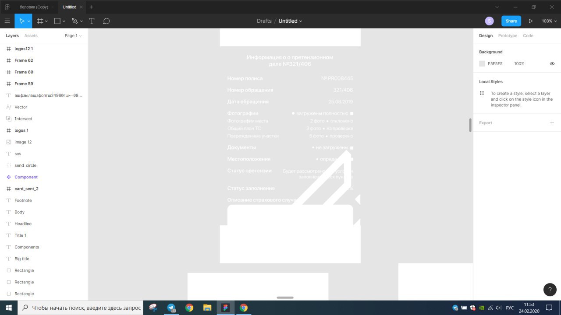Click the canvas vertical scrollbar thumb
Screen dimensions: 561x315
470,125
